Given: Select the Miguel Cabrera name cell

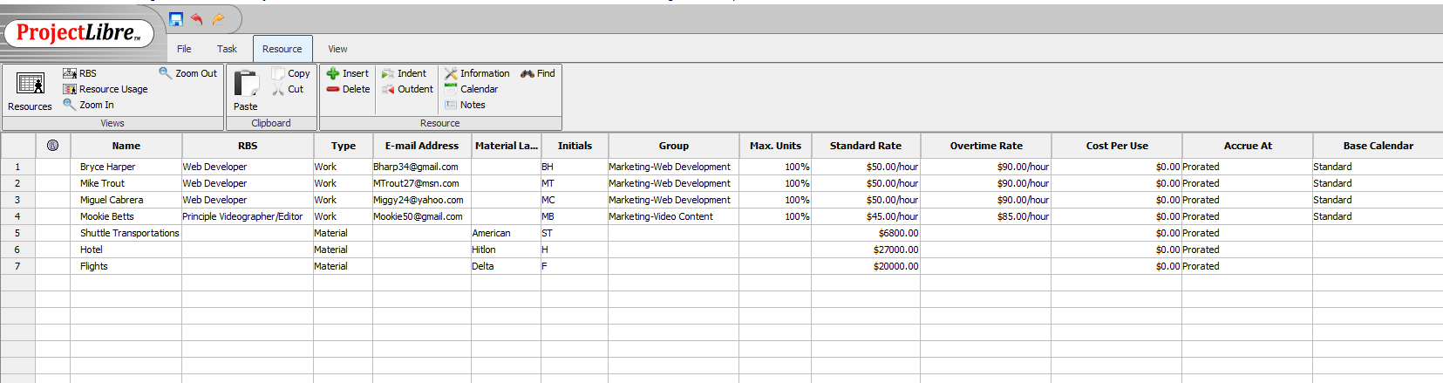Looking at the screenshot, I should pos(126,200).
